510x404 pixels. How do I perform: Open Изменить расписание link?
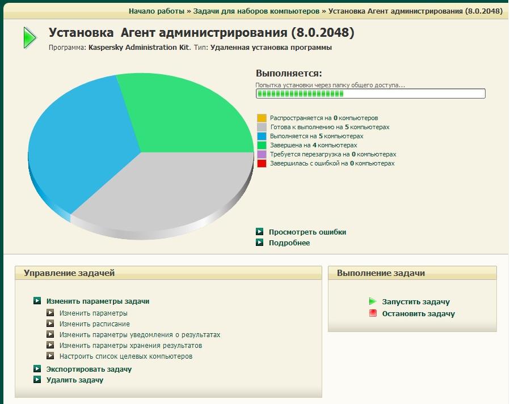tap(94, 324)
